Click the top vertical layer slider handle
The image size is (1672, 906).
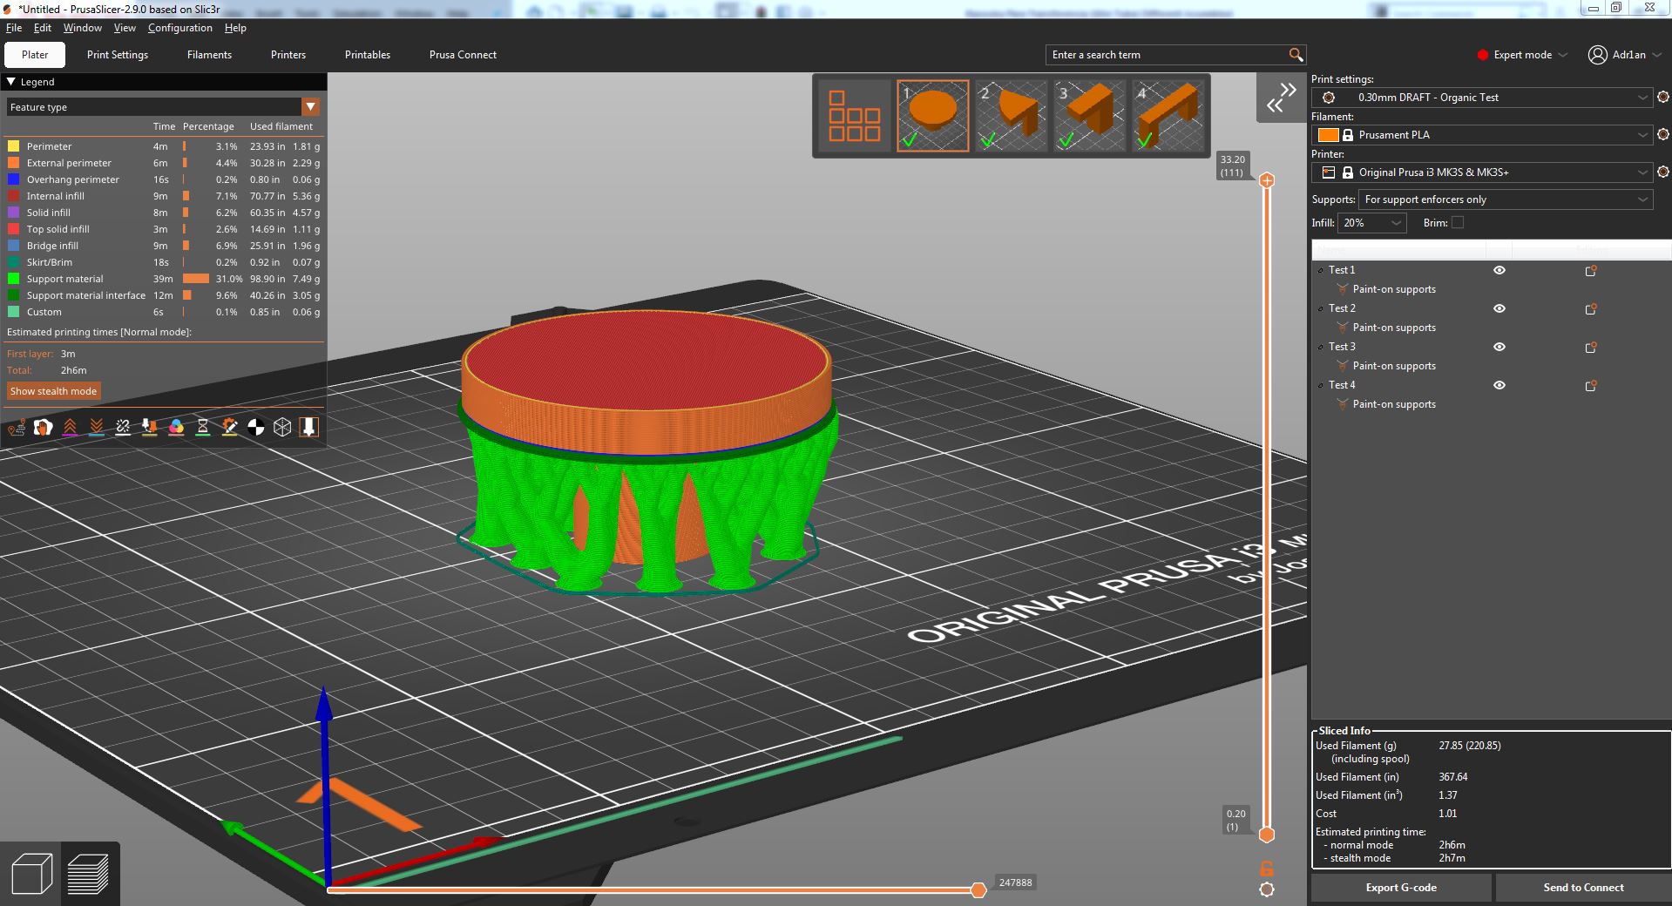tap(1267, 180)
